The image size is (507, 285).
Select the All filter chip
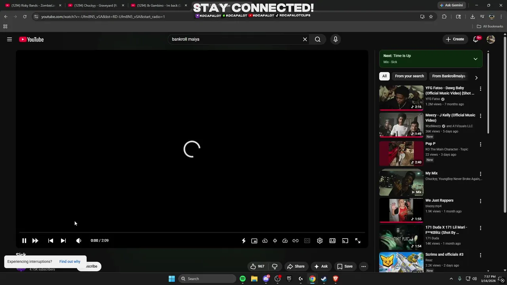pos(384,76)
